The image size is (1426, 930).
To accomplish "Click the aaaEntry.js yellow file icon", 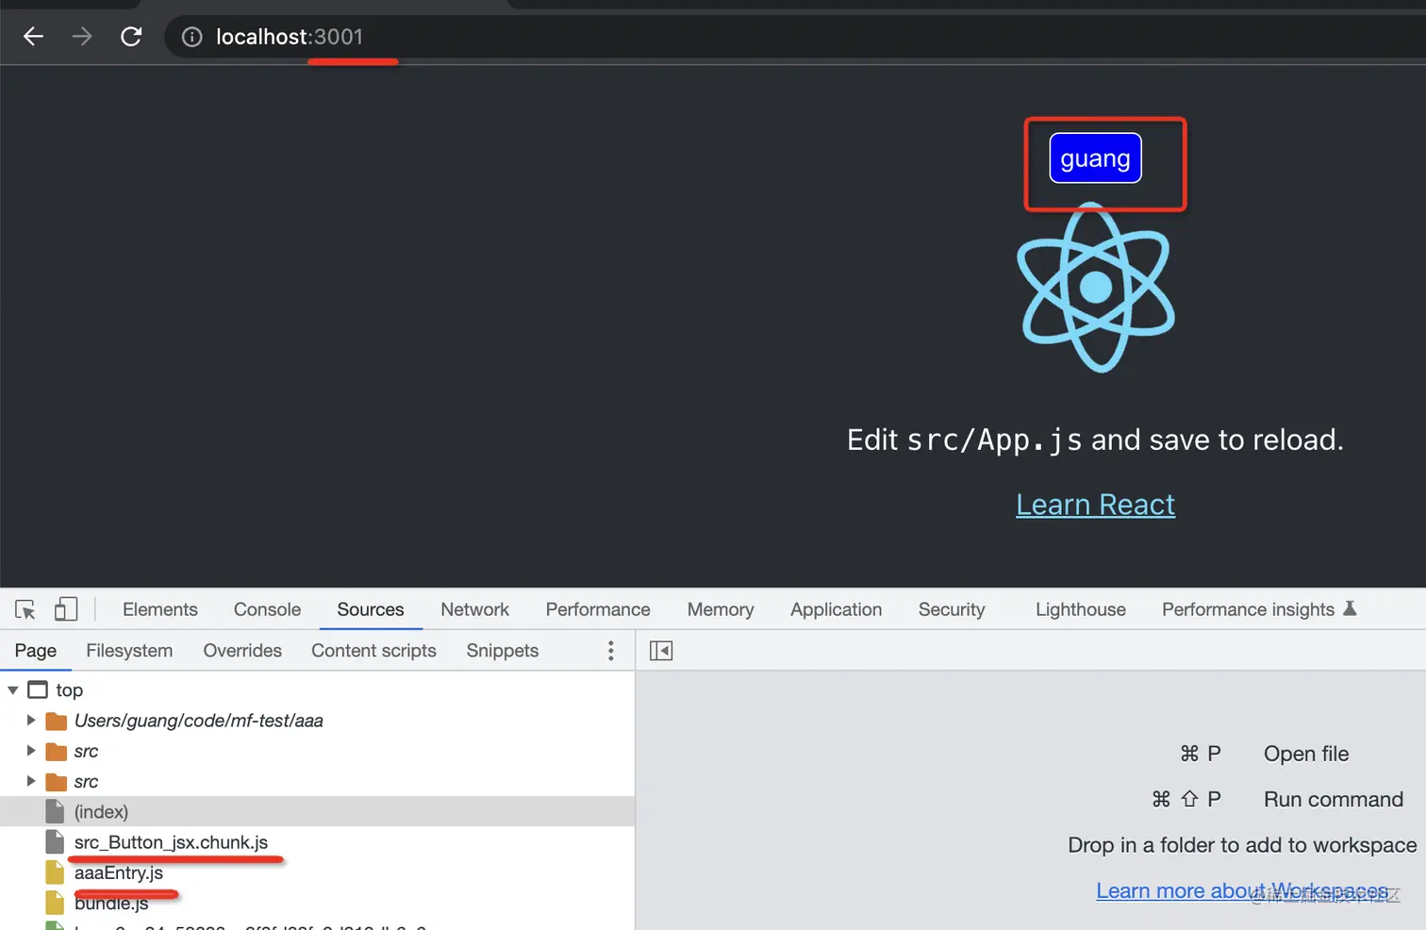I will click(56, 872).
